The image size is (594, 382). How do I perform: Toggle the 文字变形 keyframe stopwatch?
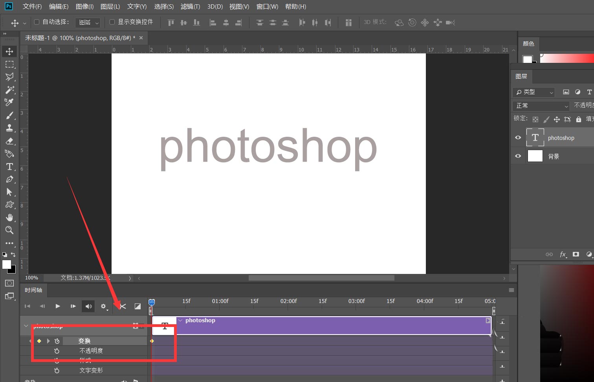pyautogui.click(x=57, y=371)
